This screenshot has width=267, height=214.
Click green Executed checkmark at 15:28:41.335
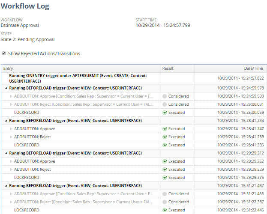click(165, 145)
